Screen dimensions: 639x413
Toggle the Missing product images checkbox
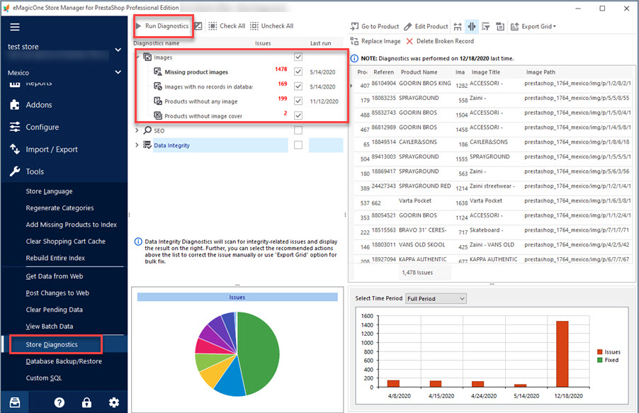tap(298, 72)
